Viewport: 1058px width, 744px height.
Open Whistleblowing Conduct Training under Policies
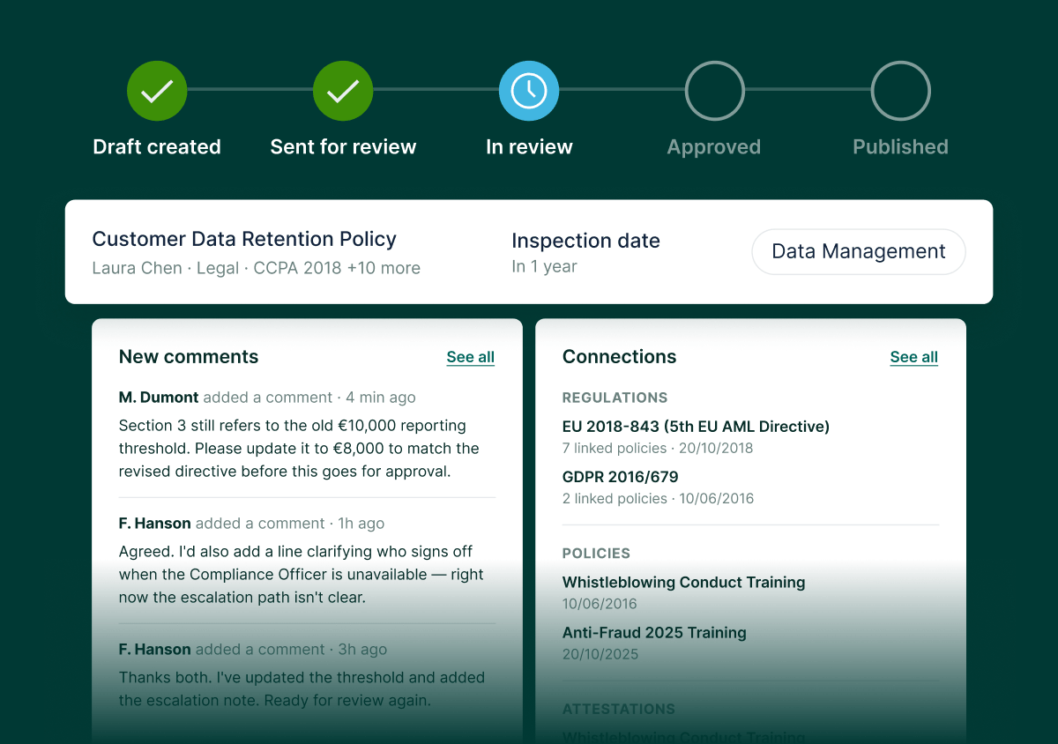[684, 583]
